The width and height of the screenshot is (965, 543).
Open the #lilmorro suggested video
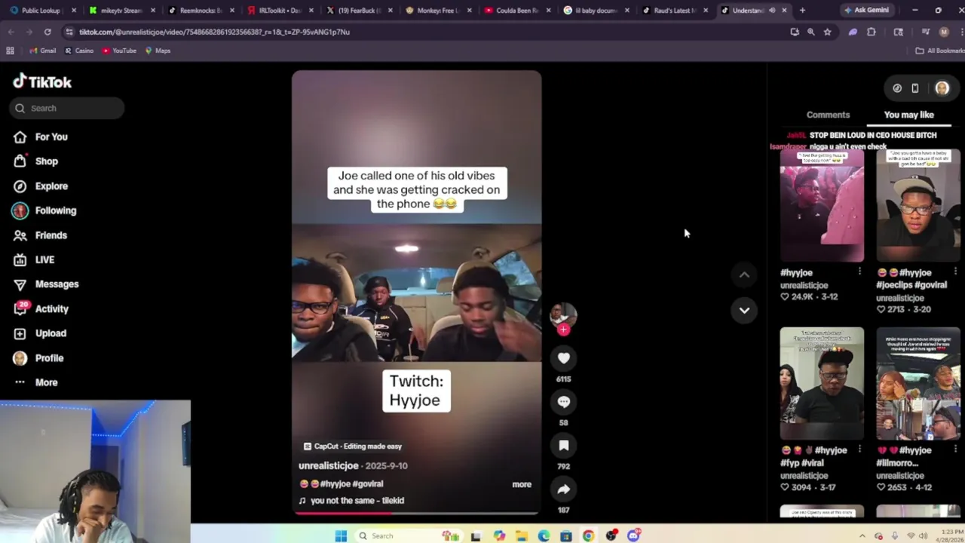pos(918,383)
